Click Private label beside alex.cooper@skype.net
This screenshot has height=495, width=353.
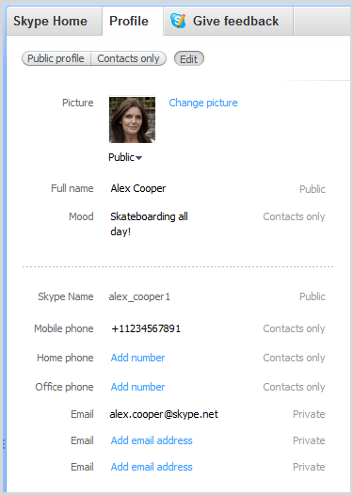tap(309, 414)
